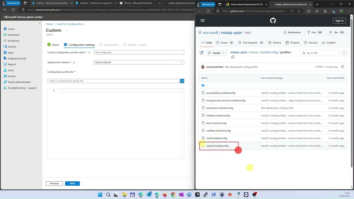
Task: Open split screen in right browser
Action: tap(309, 11)
